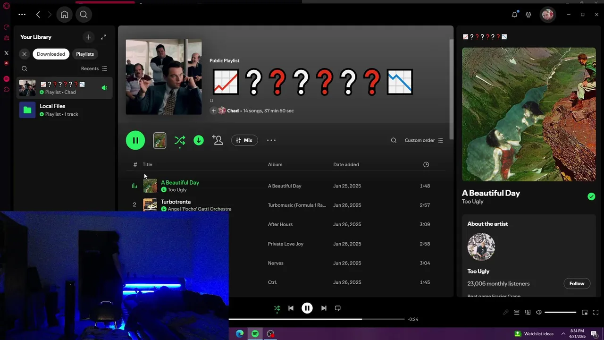Go to Spotify Home
604x340 pixels.
65,15
